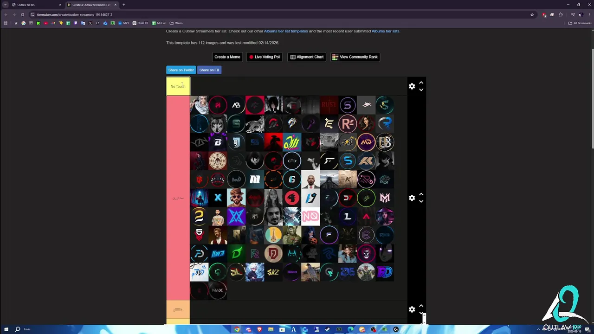Click the red tier label cell
594x334 pixels.
[x=178, y=198]
